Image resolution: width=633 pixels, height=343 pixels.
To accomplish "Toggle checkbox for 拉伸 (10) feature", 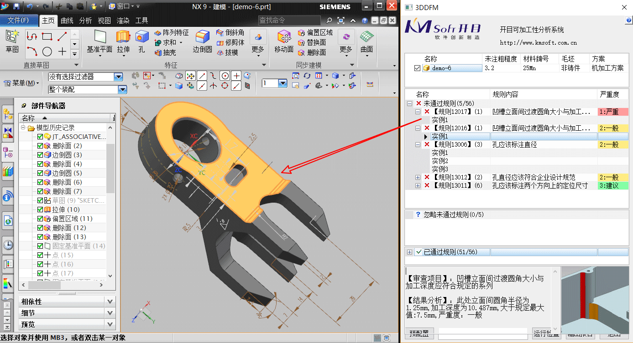I will click(x=40, y=210).
